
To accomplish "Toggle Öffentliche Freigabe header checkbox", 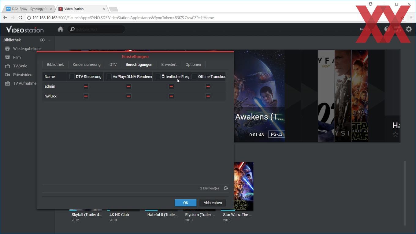I will point(158,77).
